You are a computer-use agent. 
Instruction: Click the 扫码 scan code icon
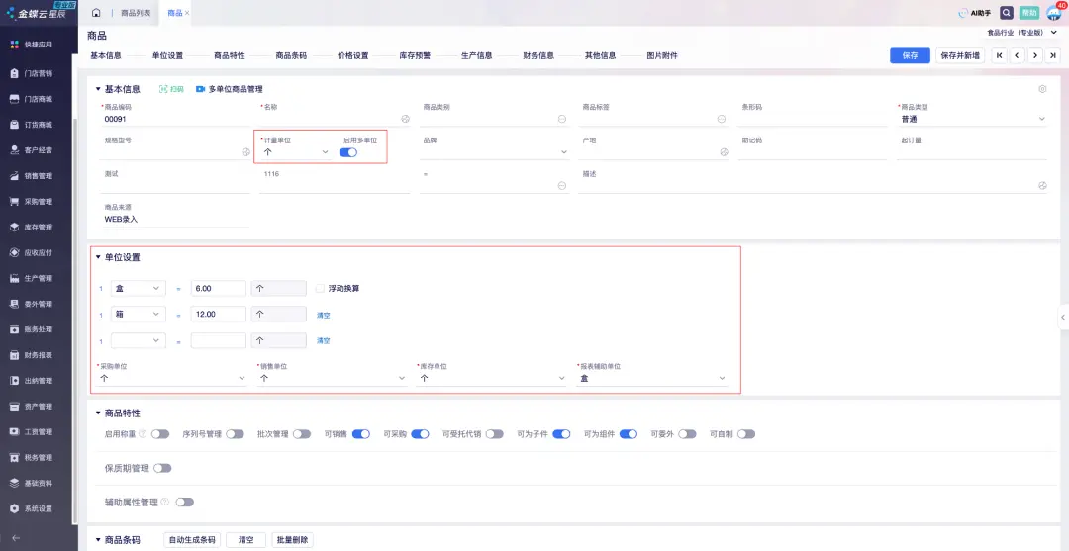pos(171,89)
